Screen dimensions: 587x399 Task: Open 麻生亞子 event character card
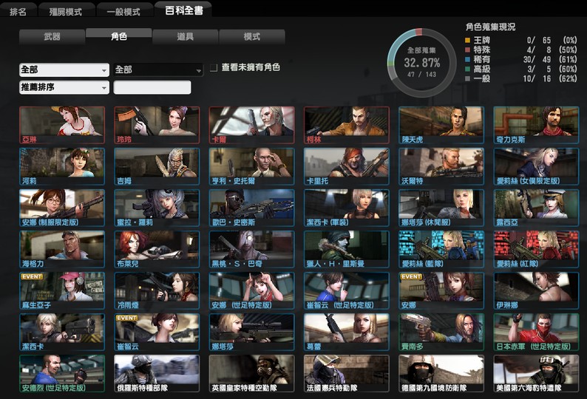coord(62,291)
